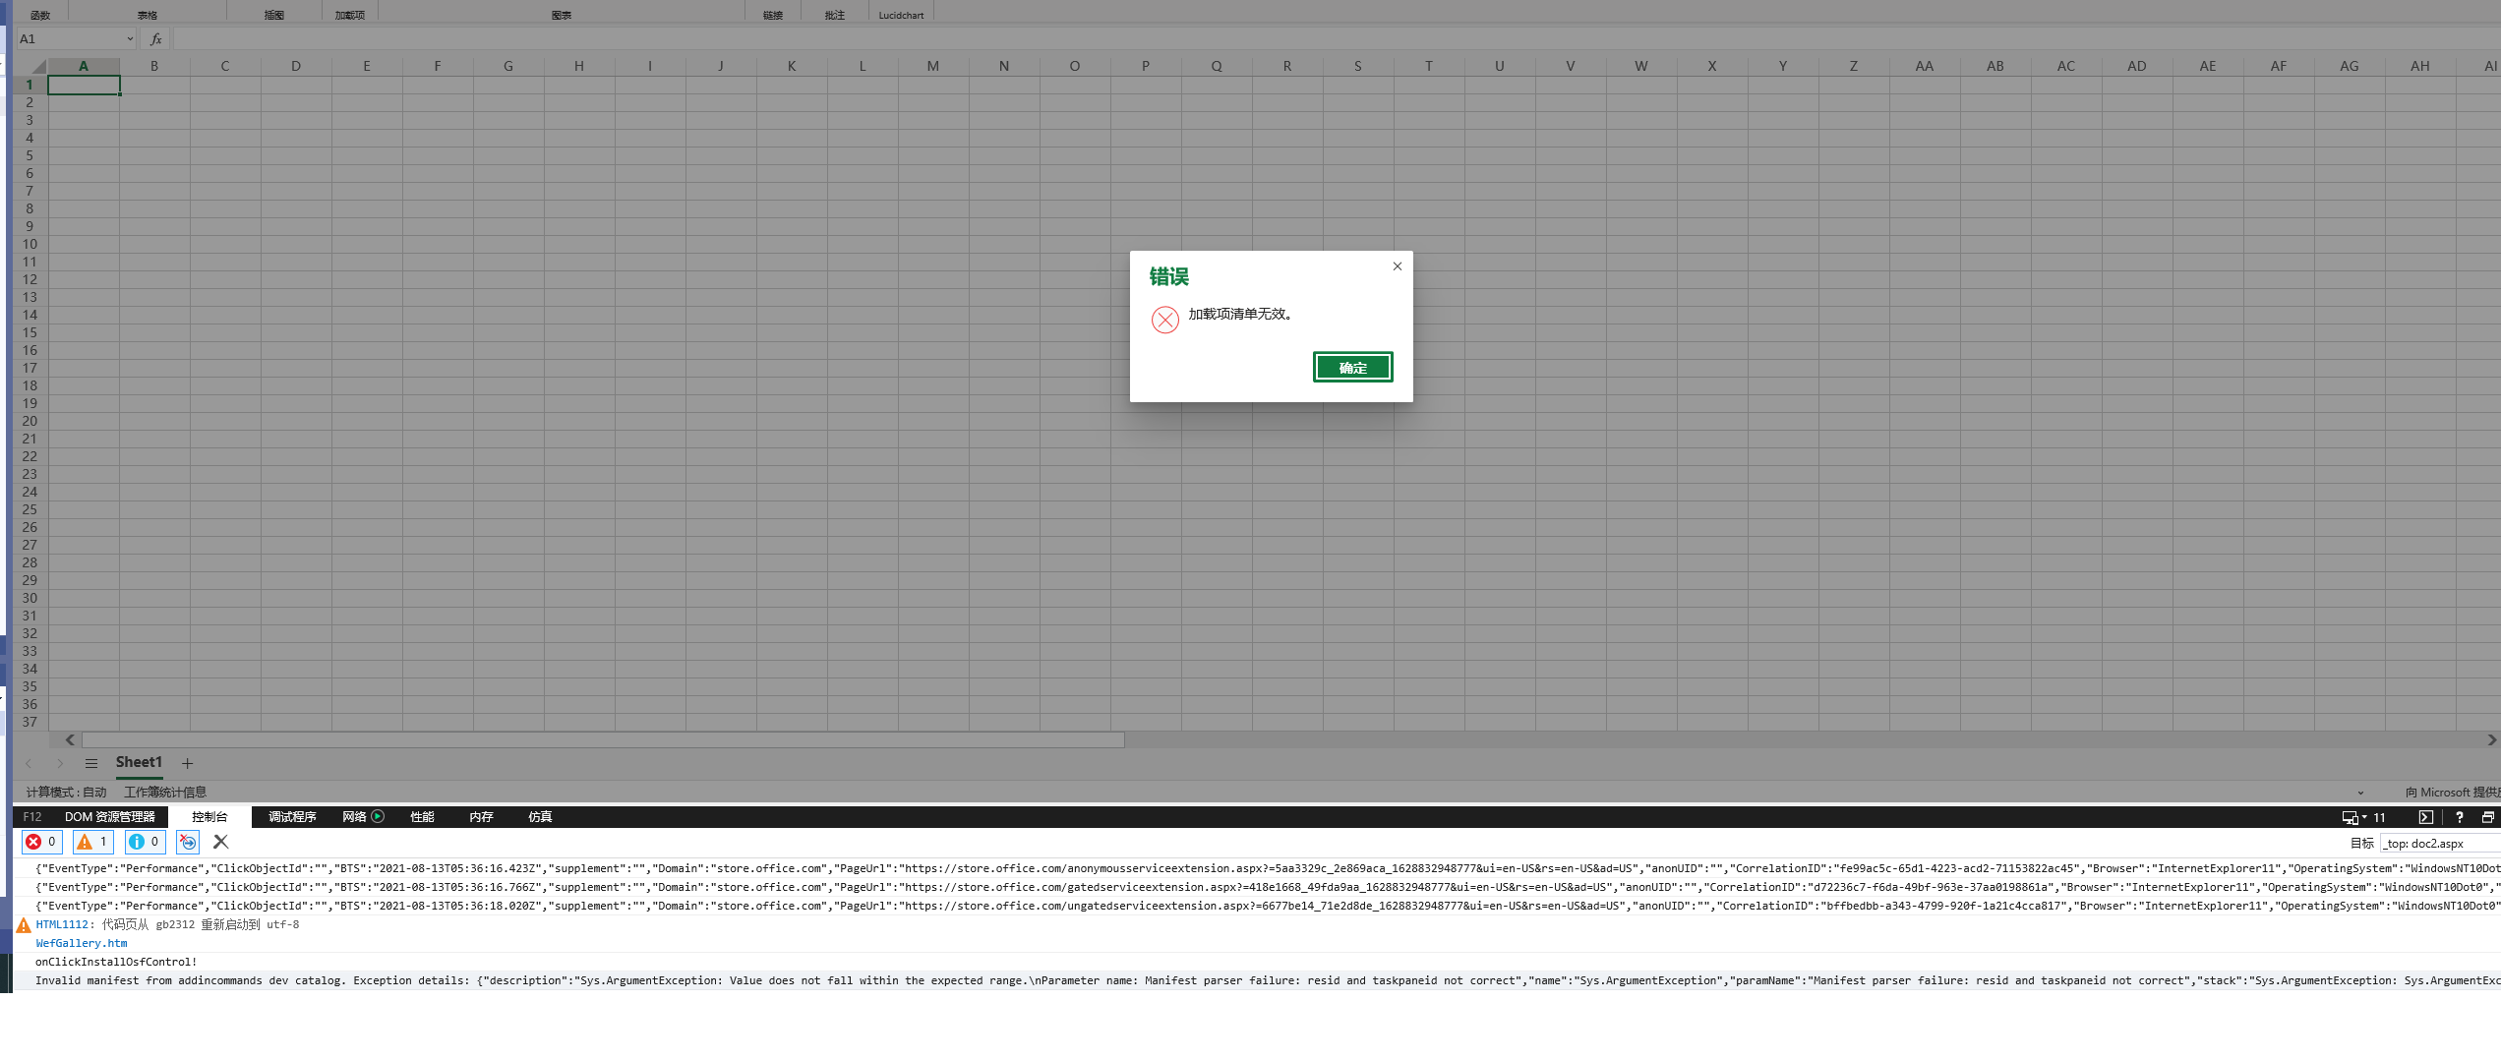Open the WefGallery.htm console link

[x=81, y=942]
